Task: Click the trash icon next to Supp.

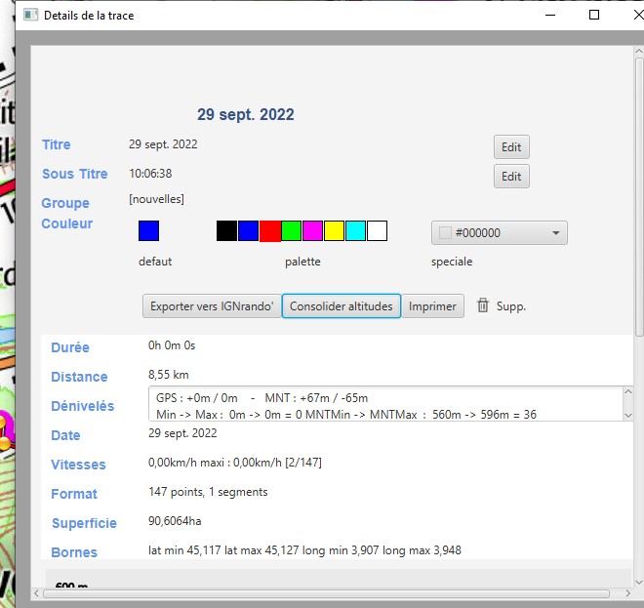Action: 483,305
